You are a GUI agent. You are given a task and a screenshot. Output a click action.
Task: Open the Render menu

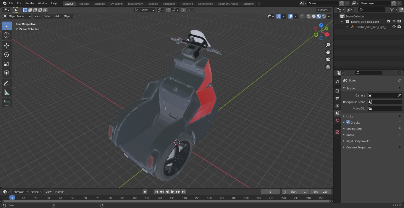30,3
